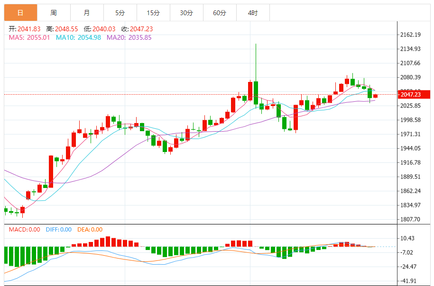The height and width of the screenshot is (286, 434).
Task: Click the 1998.58 price axis label
Action: click(410, 120)
